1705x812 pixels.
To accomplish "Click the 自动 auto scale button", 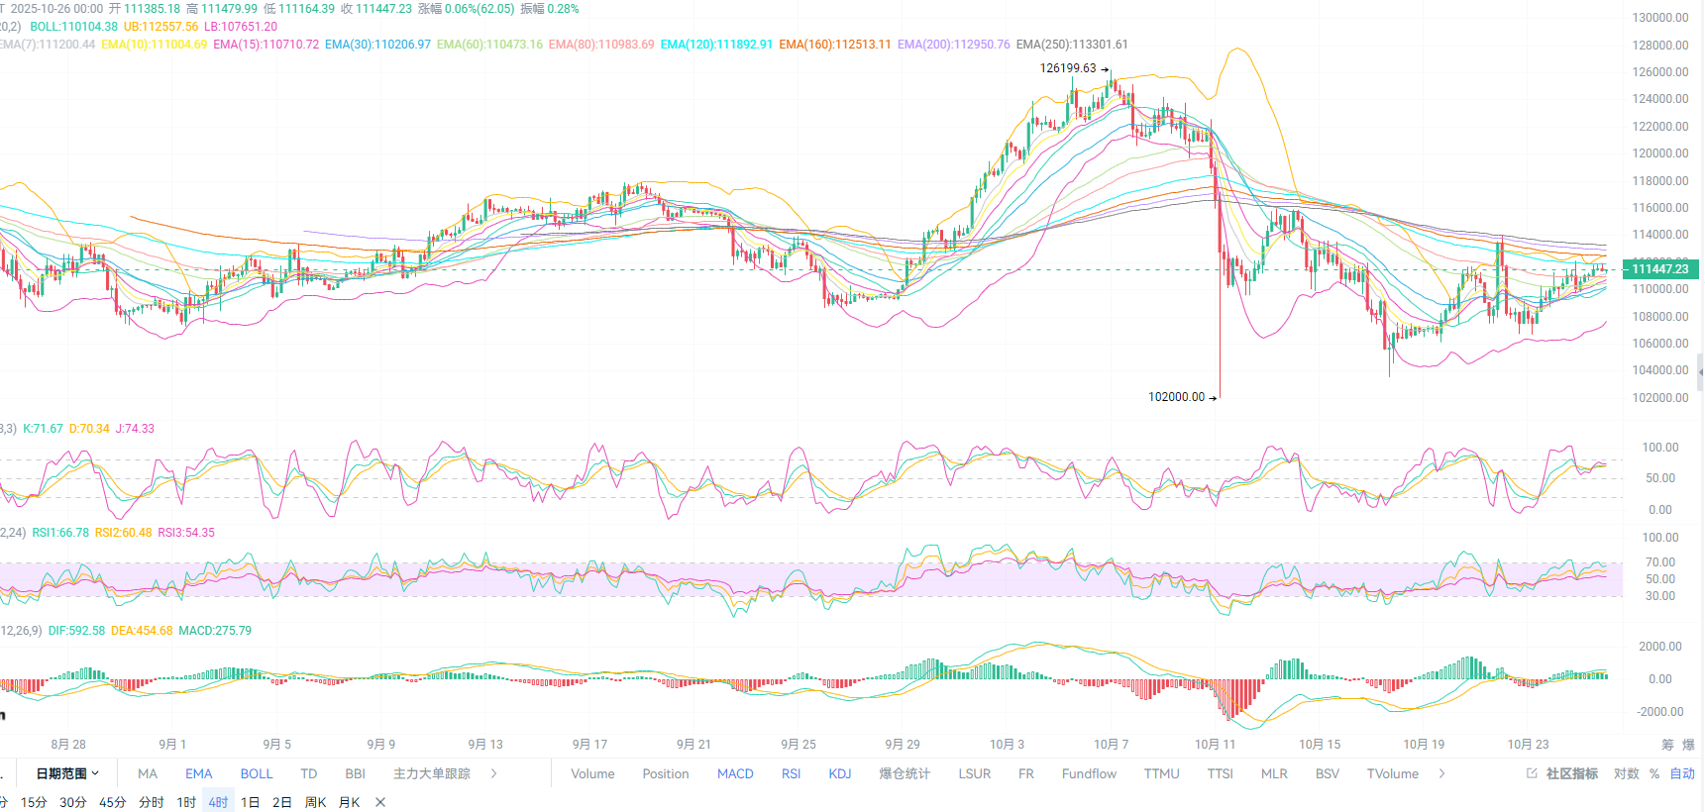I will 1681,773.
